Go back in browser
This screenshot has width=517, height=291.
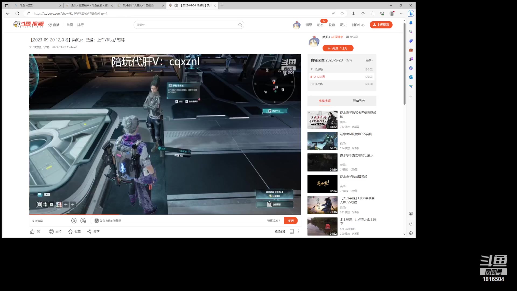point(8,13)
